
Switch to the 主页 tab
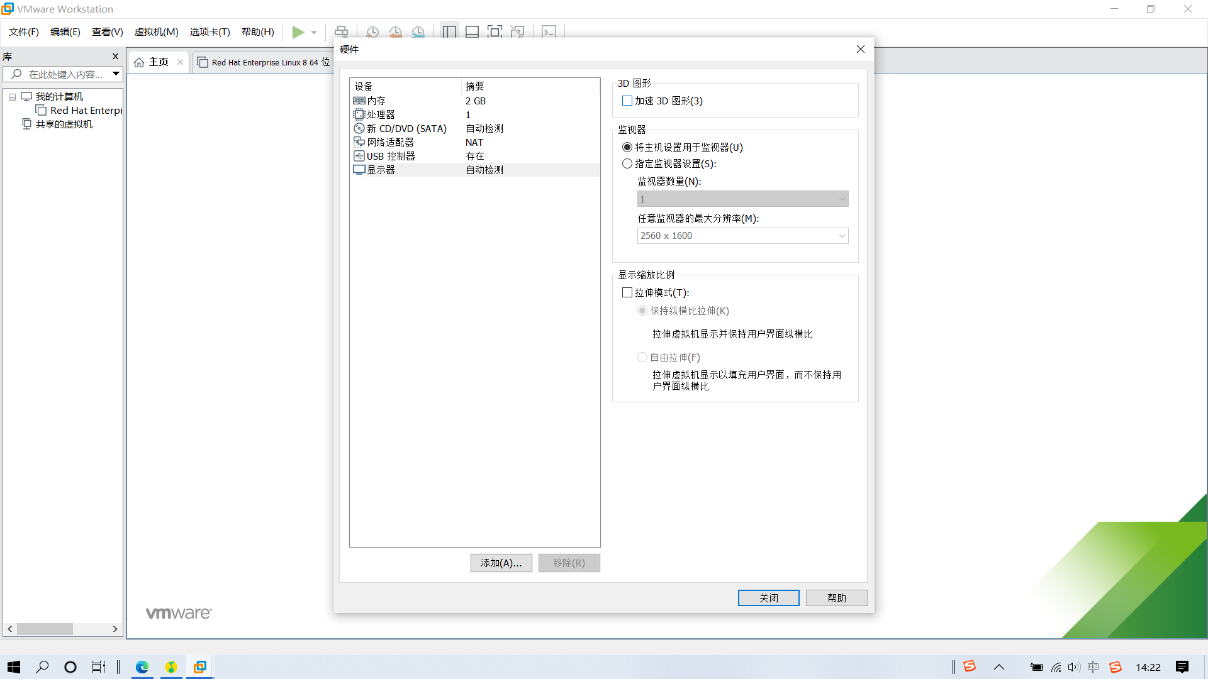pos(158,62)
